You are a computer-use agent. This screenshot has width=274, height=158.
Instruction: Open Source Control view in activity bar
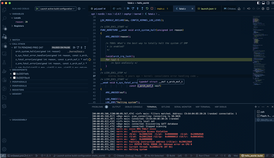pos(4,27)
